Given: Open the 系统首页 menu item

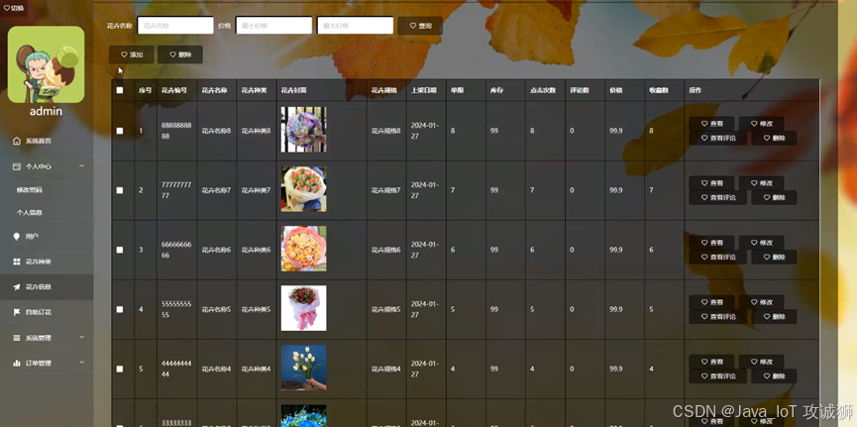Looking at the screenshot, I should 47,141.
